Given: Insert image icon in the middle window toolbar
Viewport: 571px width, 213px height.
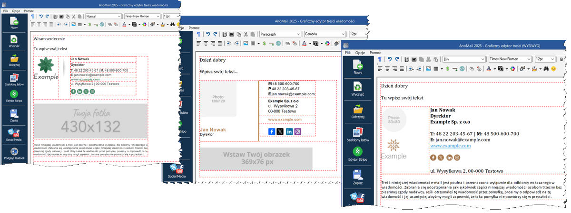Looking at the screenshot, I should 246,43.
